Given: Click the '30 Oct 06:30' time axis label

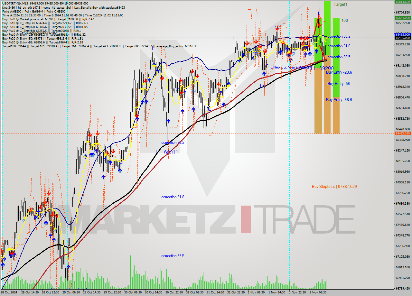Looking at the screenshot, I should [x=133, y=292].
